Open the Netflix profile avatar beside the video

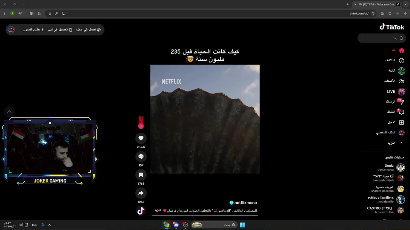coord(141,120)
